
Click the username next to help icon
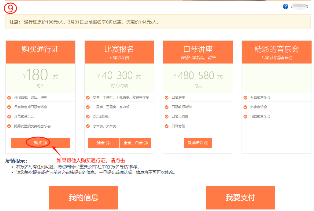click(x=299, y=6)
